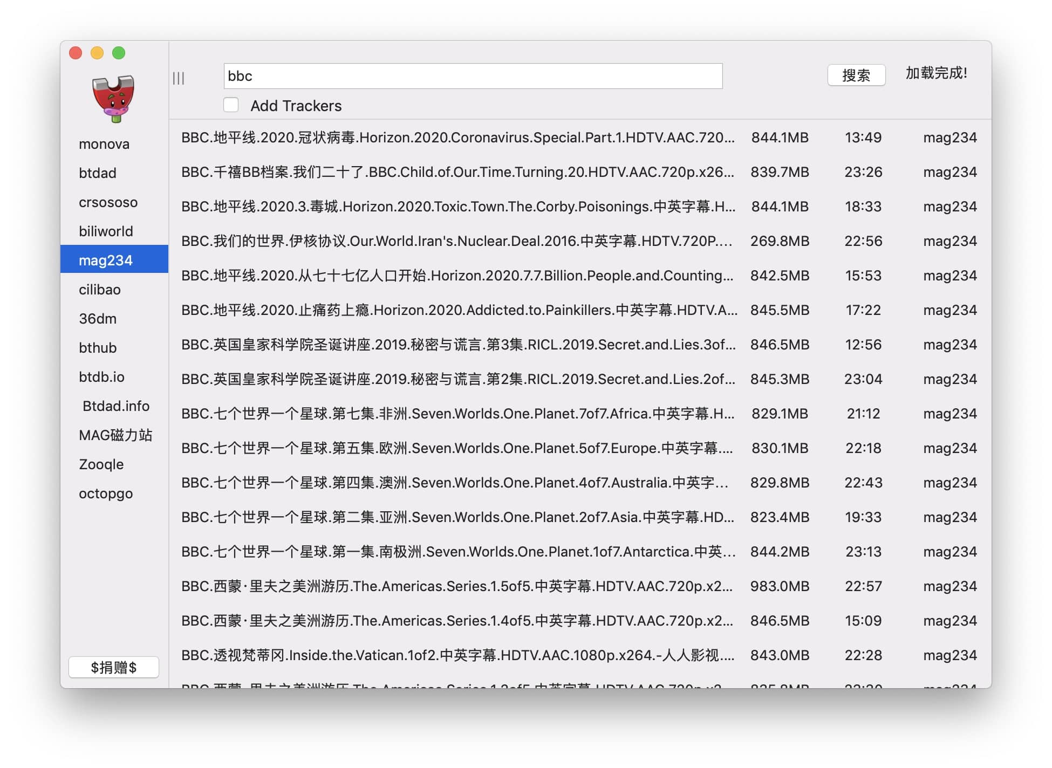
Task: Select The Americas Series 1 4of5 result
Action: [x=580, y=621]
